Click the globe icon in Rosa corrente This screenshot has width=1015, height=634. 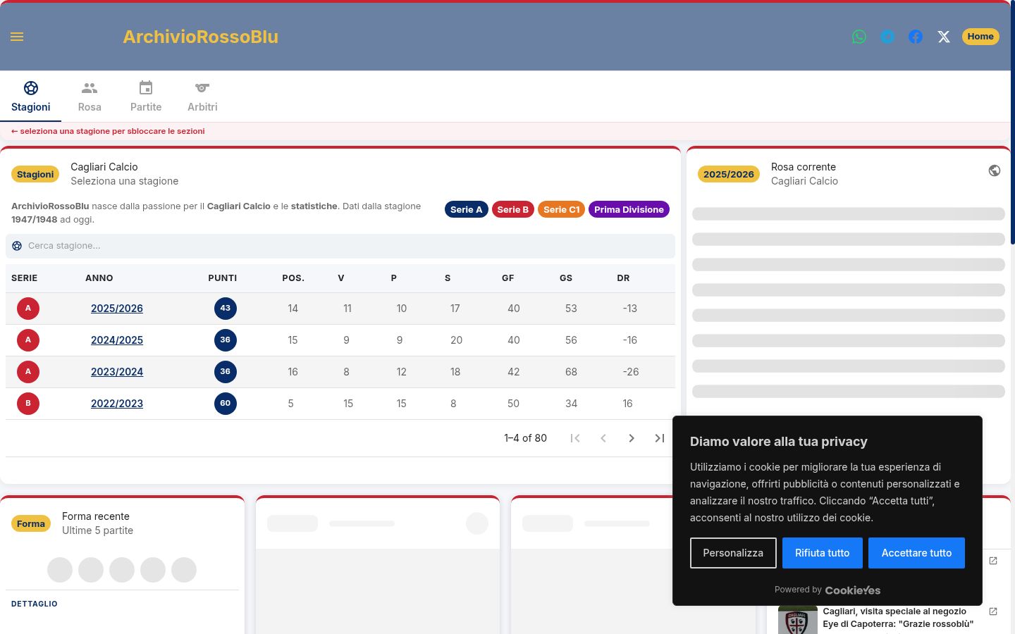tap(995, 170)
